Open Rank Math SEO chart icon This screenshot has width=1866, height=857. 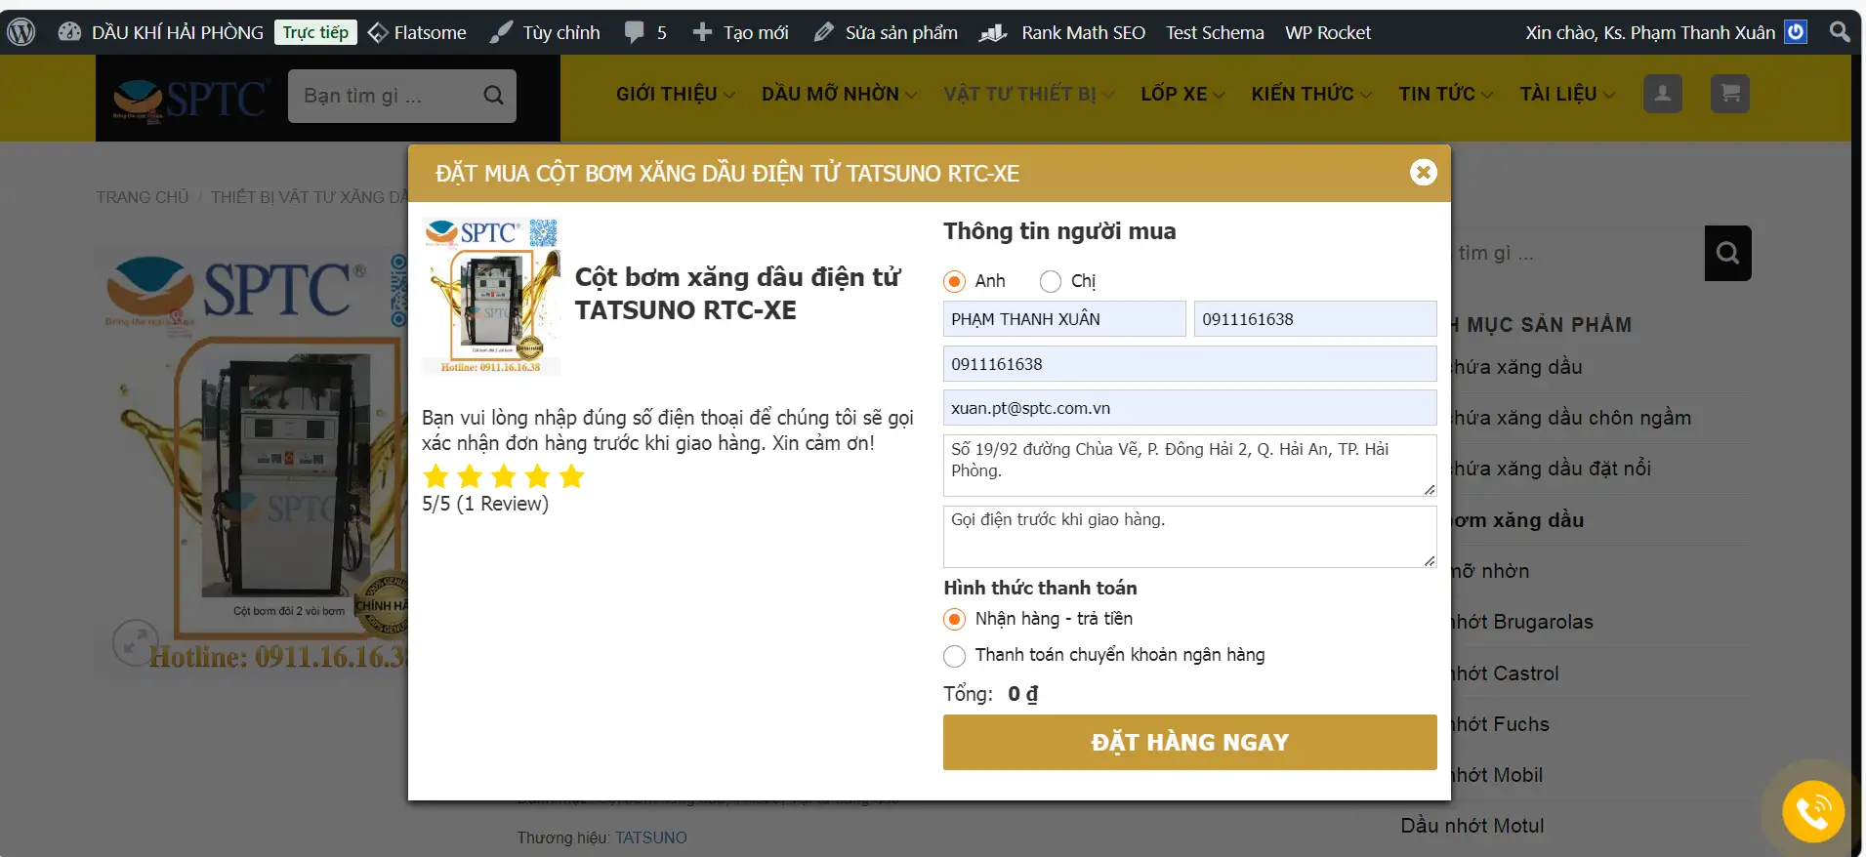(993, 32)
